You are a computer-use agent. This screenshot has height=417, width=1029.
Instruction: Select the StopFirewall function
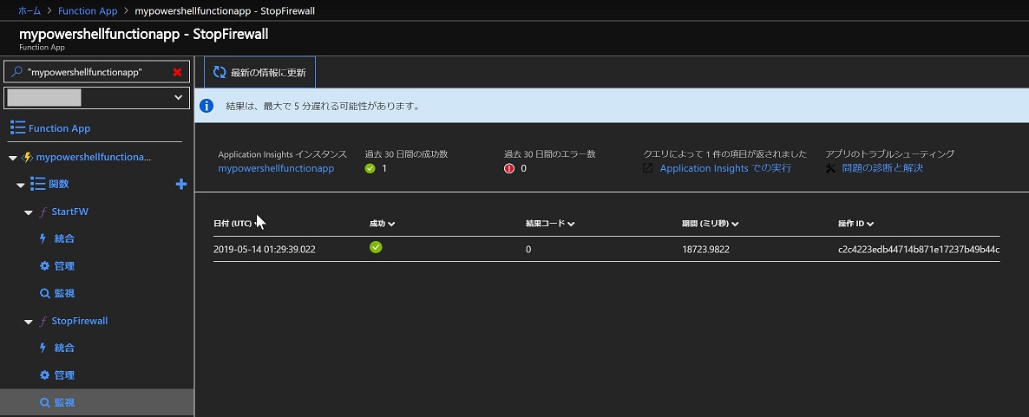coord(80,322)
